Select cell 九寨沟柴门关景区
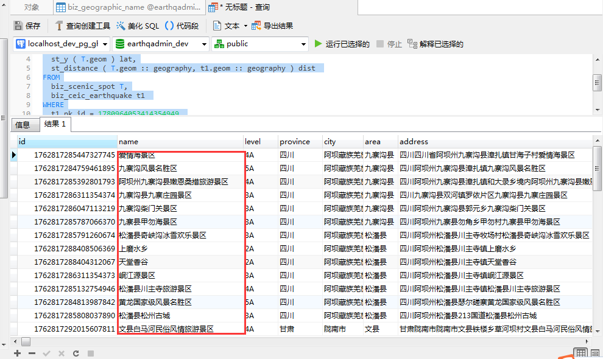 click(180, 209)
